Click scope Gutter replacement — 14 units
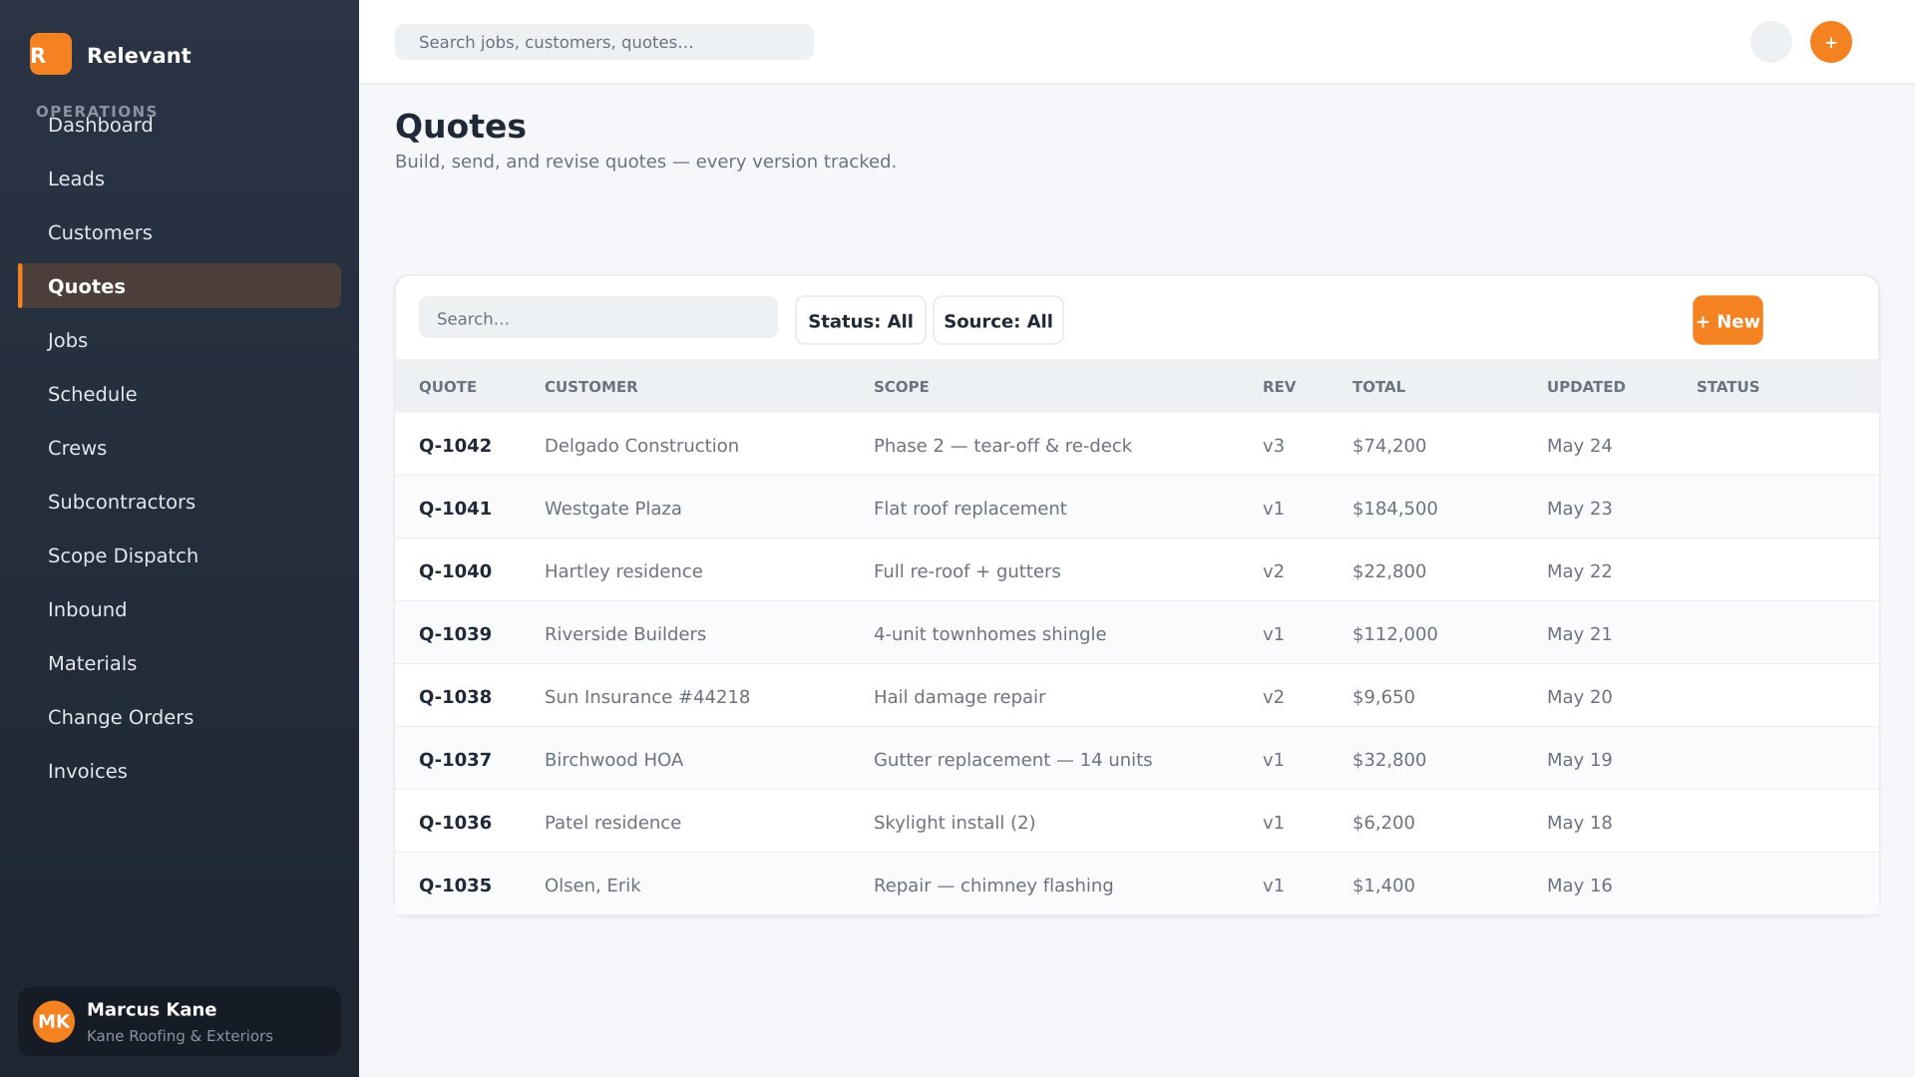The height and width of the screenshot is (1077, 1915). pyautogui.click(x=1012, y=760)
